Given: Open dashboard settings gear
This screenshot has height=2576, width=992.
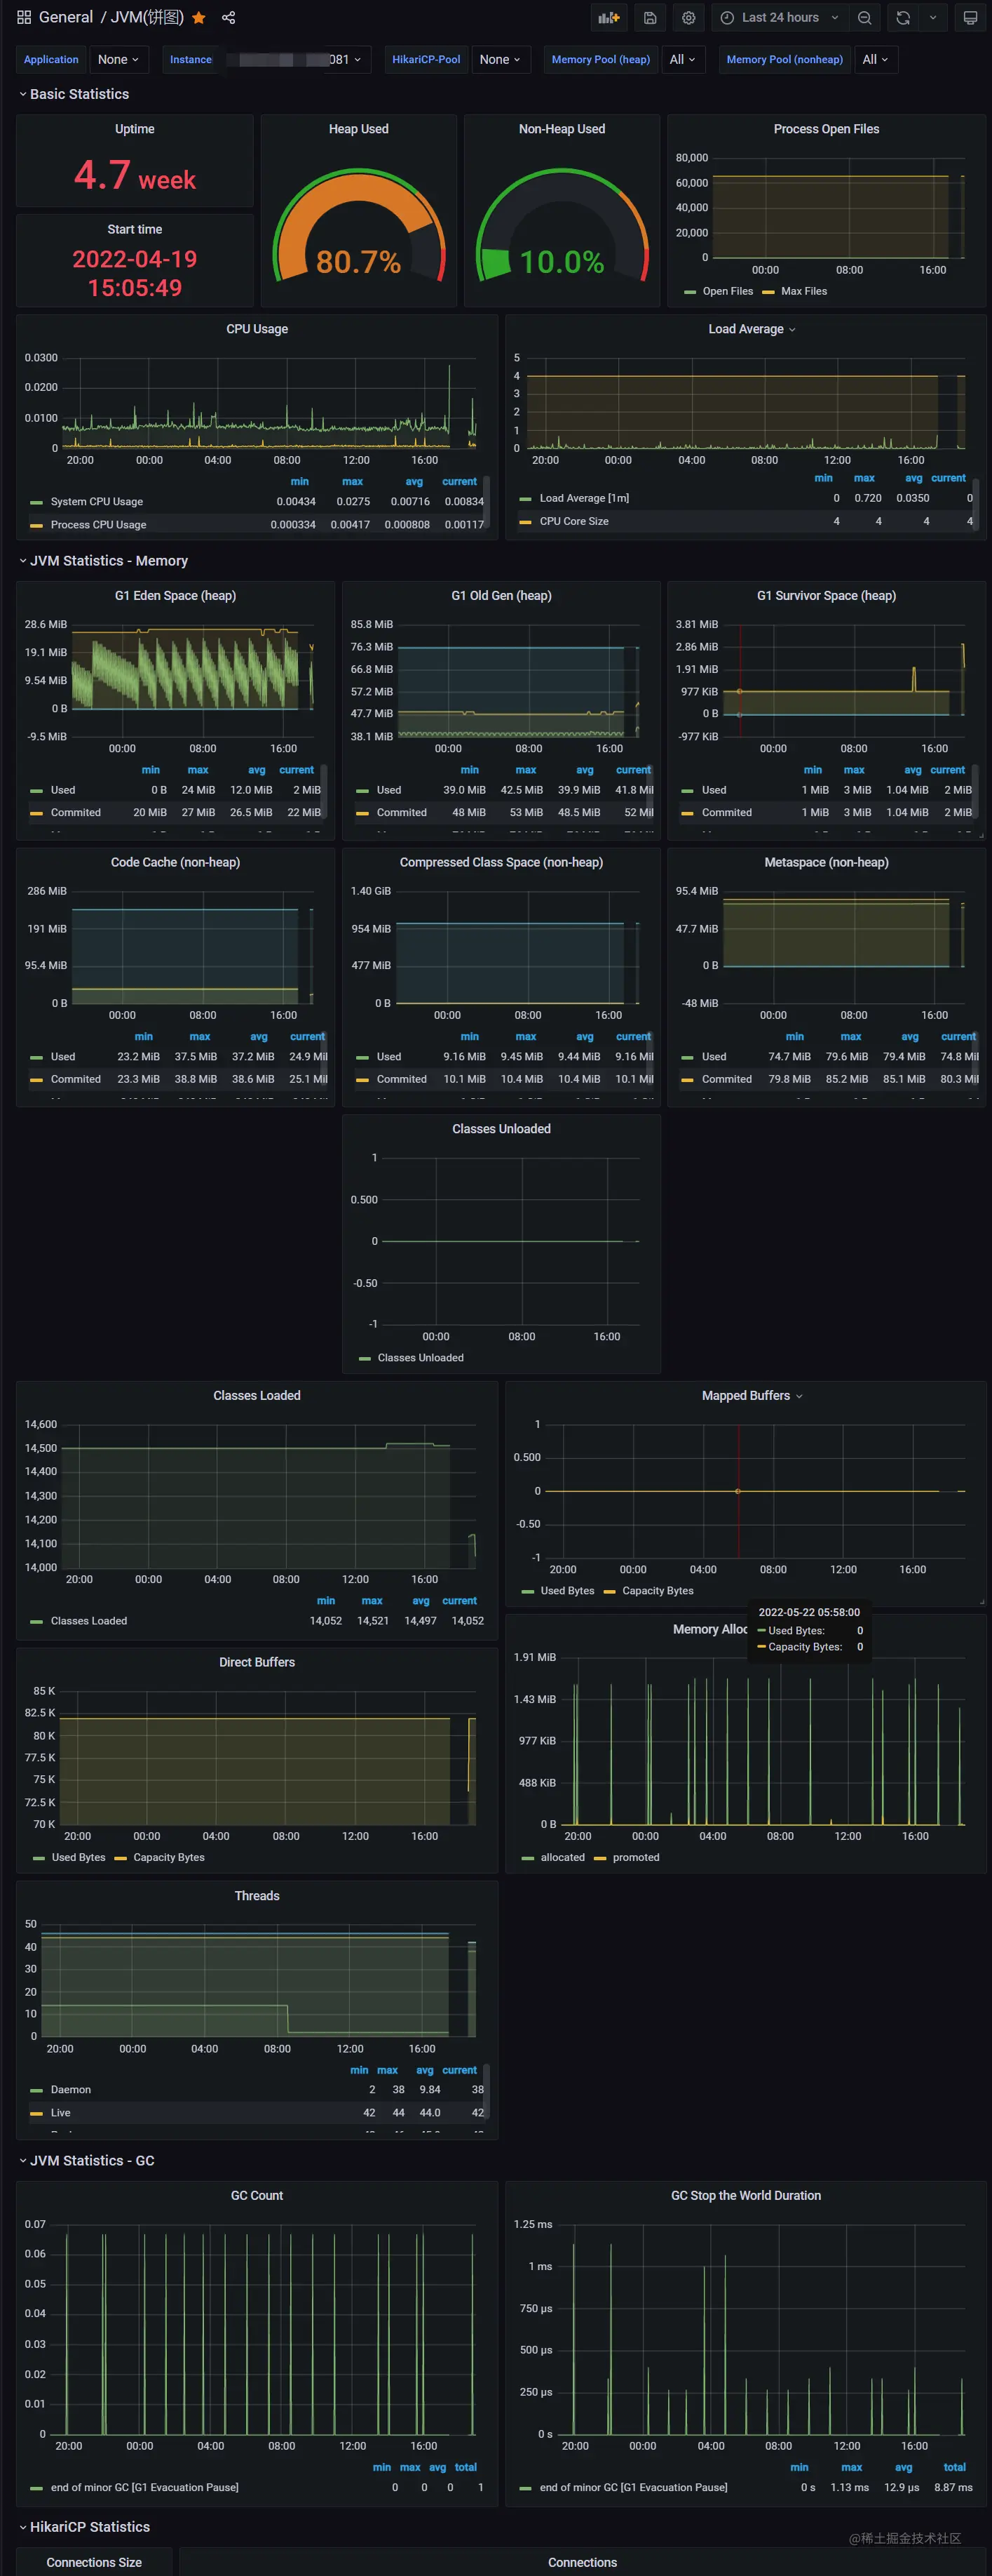Looking at the screenshot, I should (688, 18).
